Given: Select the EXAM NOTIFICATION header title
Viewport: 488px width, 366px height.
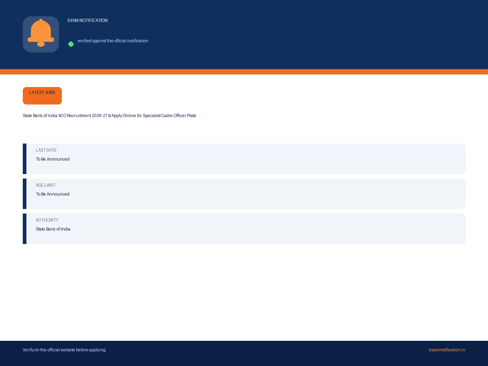Looking at the screenshot, I should point(87,20).
